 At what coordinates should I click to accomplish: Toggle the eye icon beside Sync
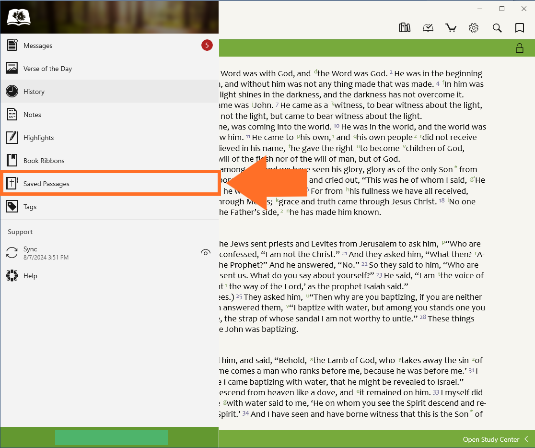(x=206, y=253)
